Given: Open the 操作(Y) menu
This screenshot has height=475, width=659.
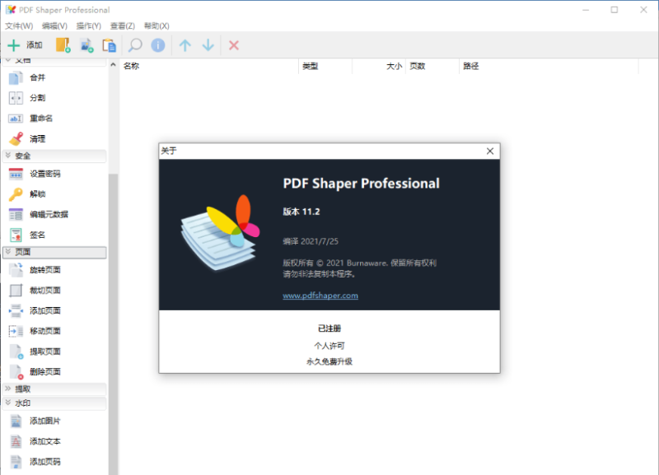Looking at the screenshot, I should click(x=89, y=26).
